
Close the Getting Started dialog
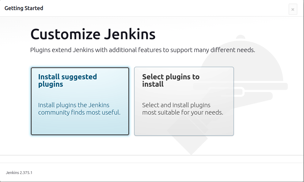point(293,9)
